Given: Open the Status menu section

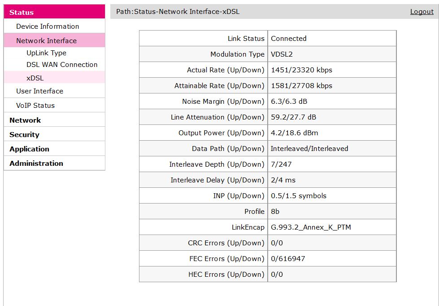Looking at the screenshot, I should click(x=22, y=13).
